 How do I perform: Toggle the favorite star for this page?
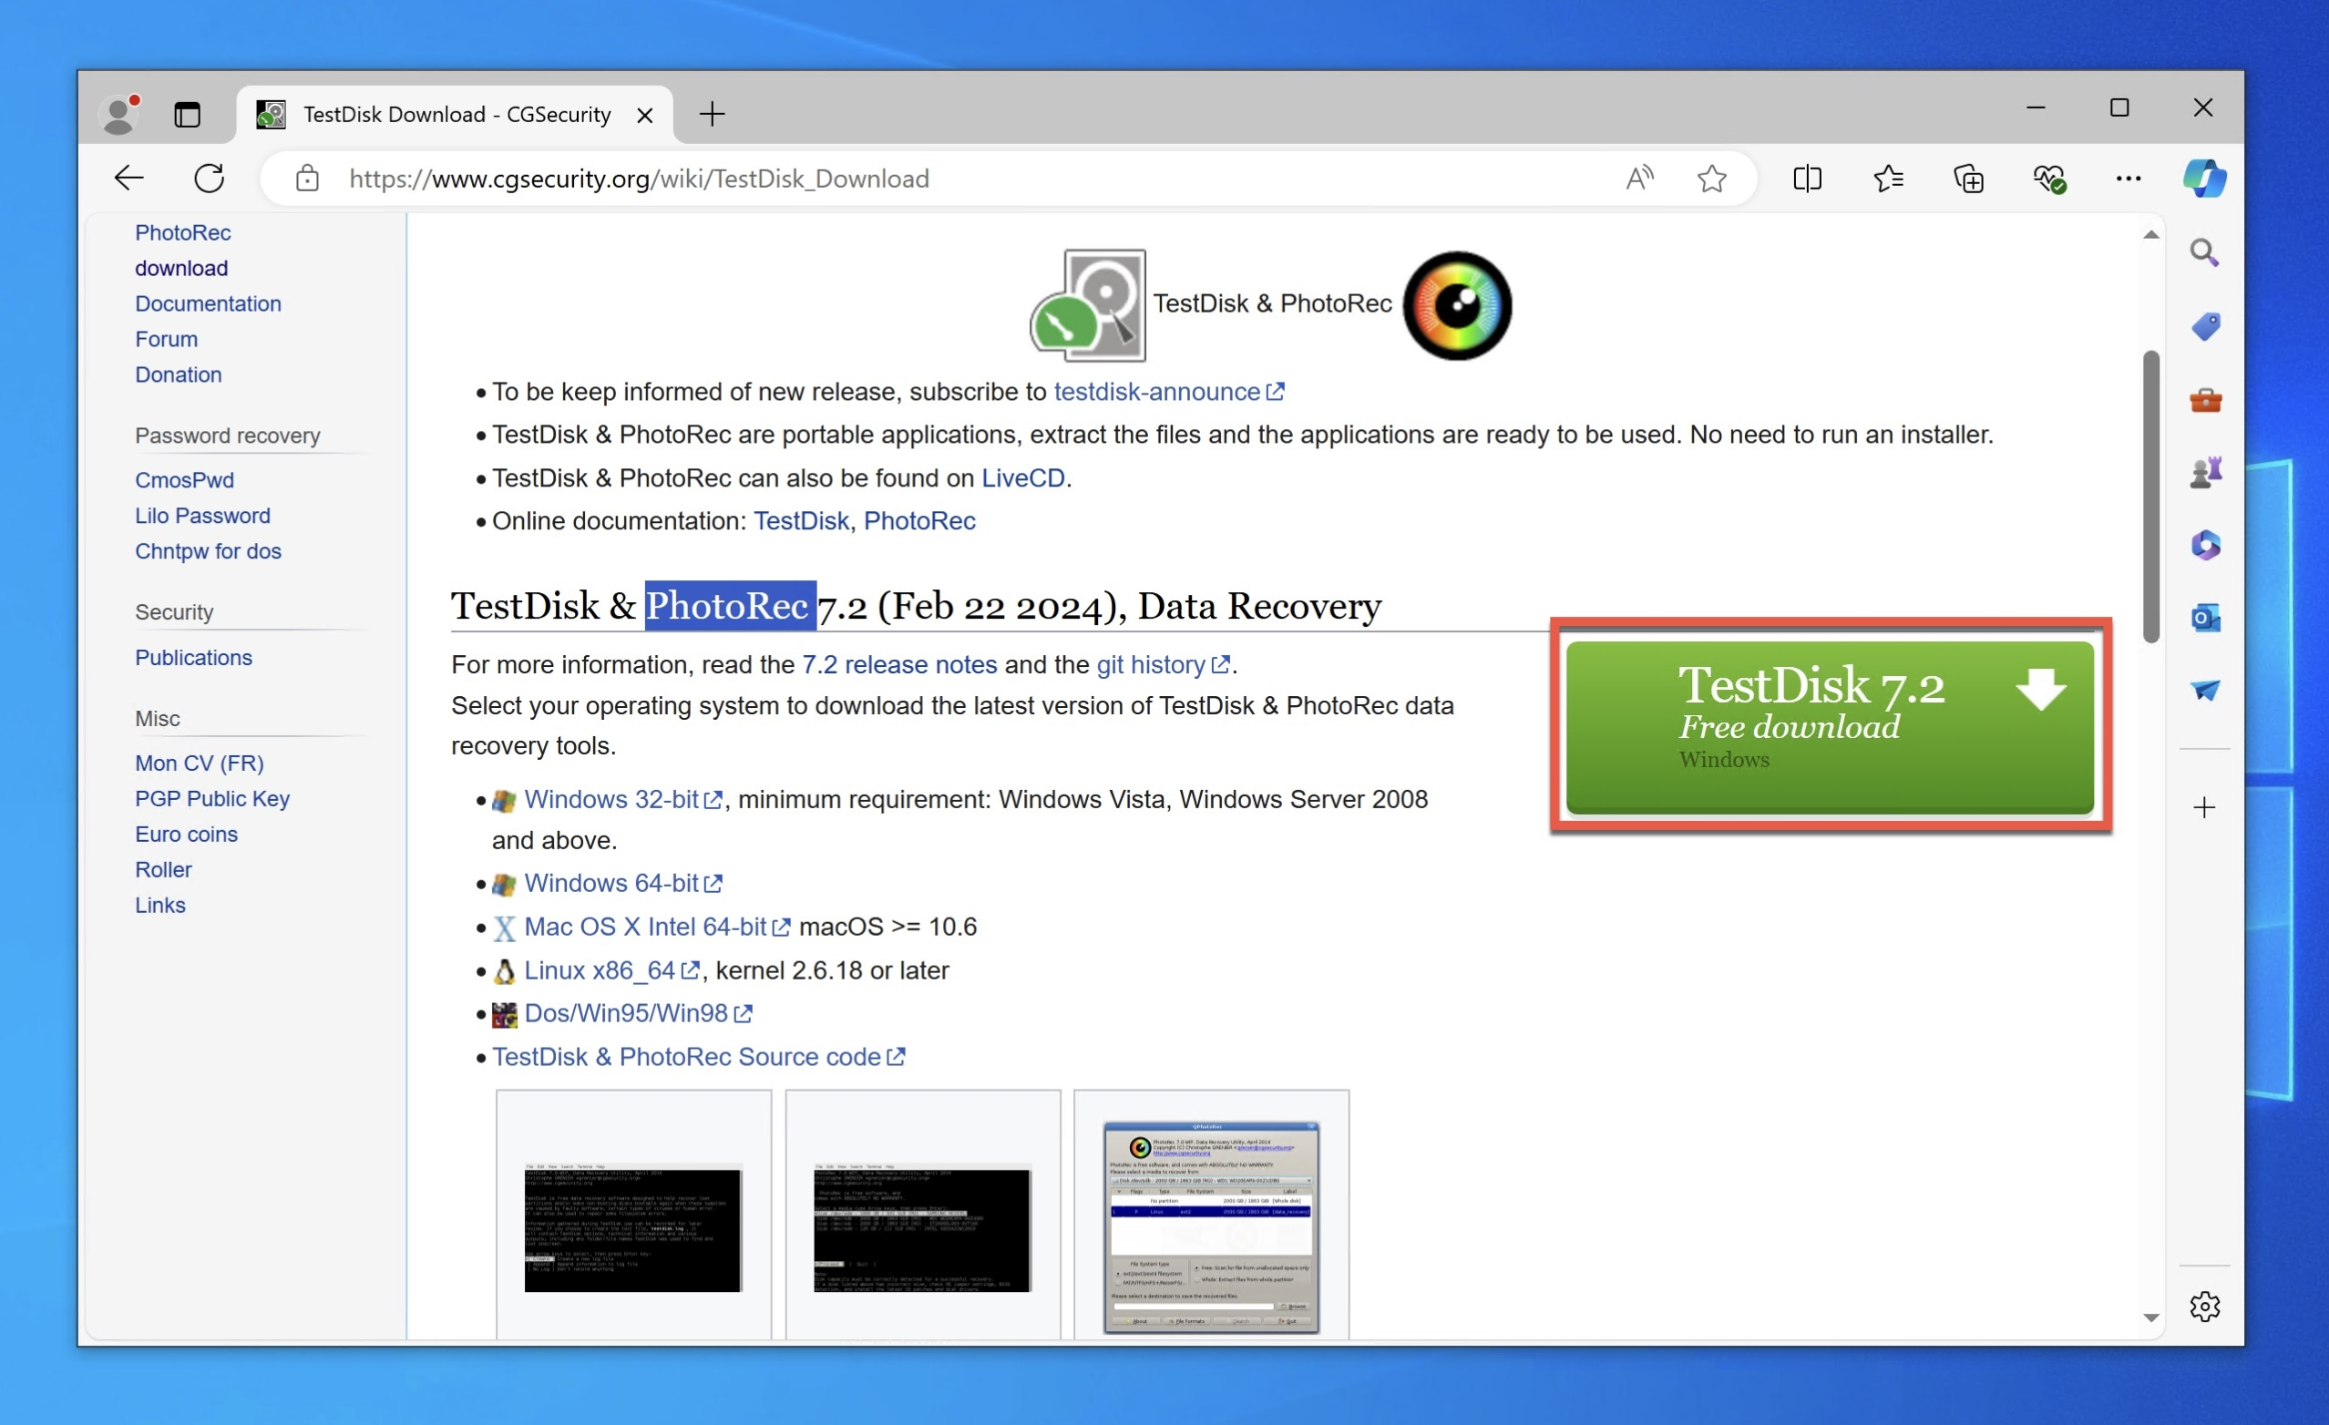(x=1712, y=178)
